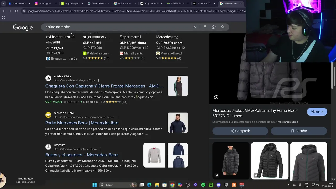The image size is (336, 189).
Task: Open the adidas green jacket result thumbnail
Action: coord(178,86)
